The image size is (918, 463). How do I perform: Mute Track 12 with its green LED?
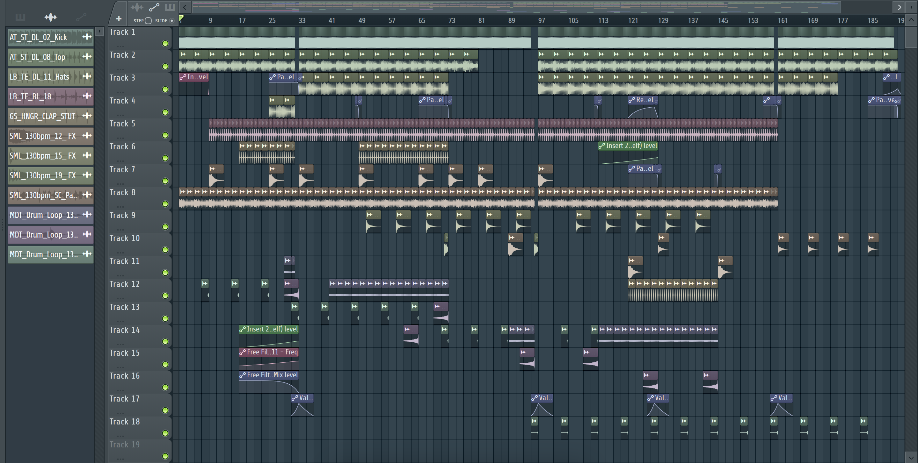[x=165, y=296]
